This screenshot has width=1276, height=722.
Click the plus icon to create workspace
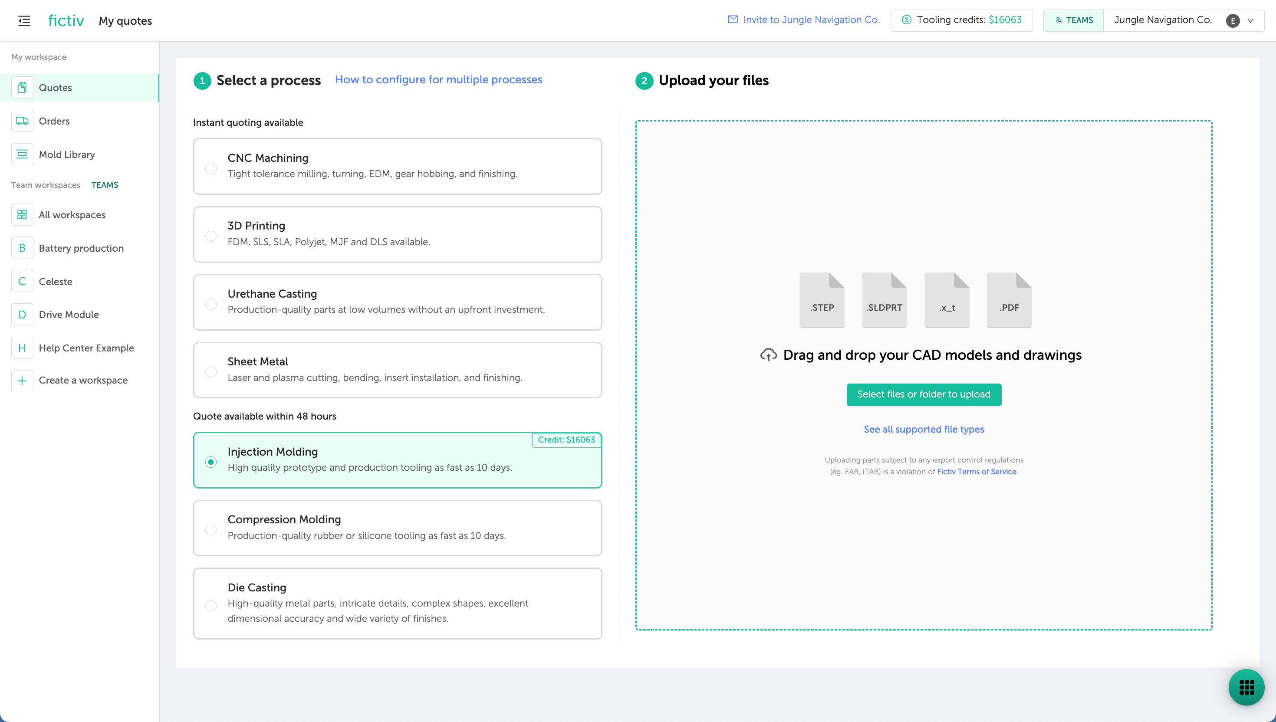[x=22, y=381]
